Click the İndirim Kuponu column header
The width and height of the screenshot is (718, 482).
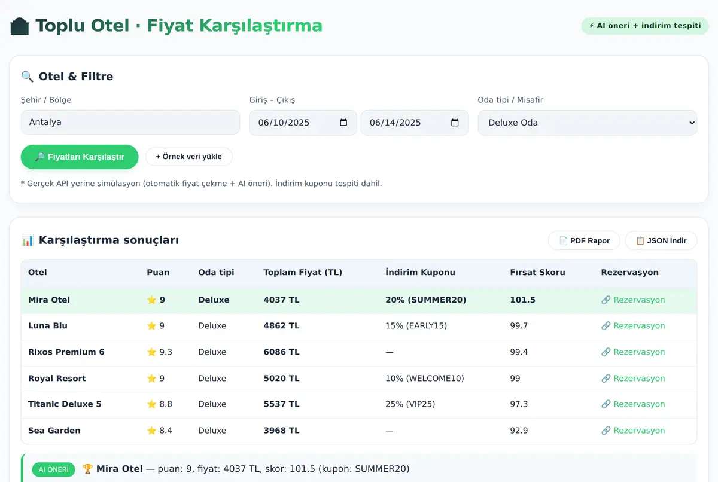pos(420,273)
